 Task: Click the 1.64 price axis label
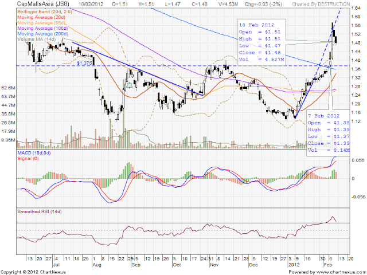point(356,8)
